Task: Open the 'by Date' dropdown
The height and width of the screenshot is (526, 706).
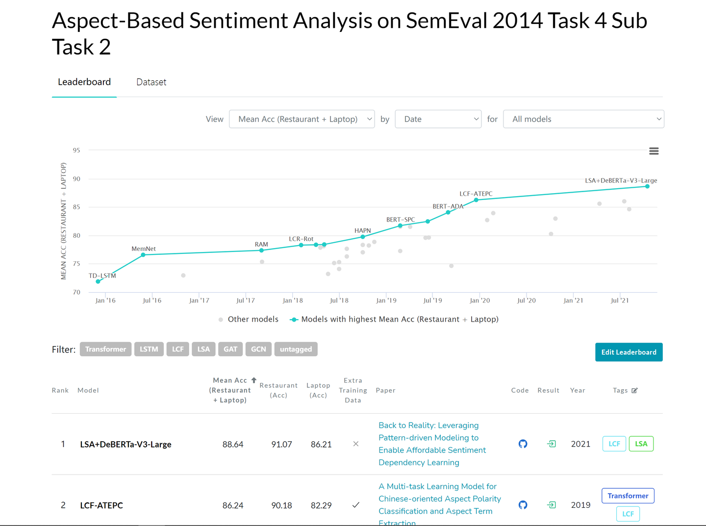Action: tap(438, 119)
